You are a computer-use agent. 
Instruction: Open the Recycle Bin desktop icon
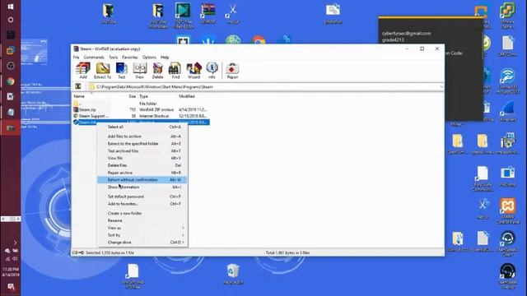click(x=233, y=274)
